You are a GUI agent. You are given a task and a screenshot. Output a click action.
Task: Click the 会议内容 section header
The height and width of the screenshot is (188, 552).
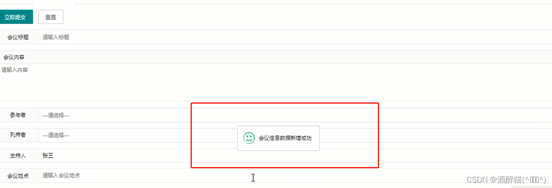14,57
